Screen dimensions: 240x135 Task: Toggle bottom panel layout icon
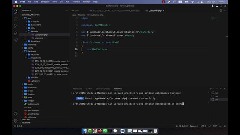click(x=217, y=6)
